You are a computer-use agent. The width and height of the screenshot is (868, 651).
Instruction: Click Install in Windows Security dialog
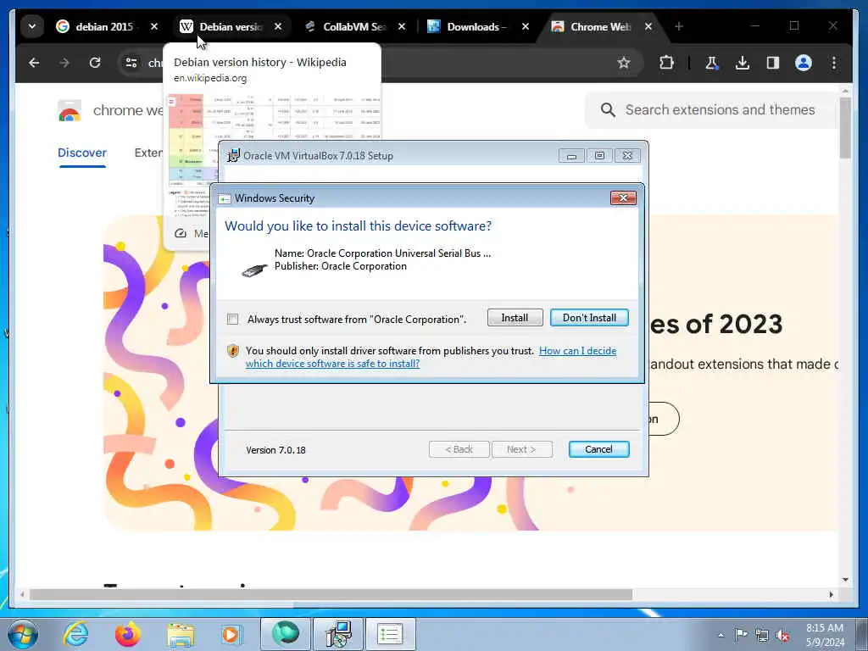pos(515,318)
